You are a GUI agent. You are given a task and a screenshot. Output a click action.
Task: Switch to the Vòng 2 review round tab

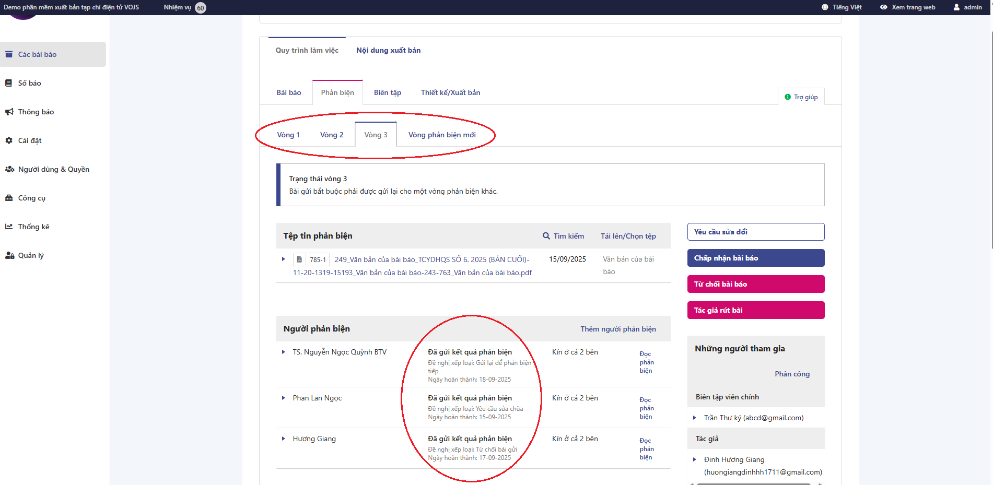[332, 135]
